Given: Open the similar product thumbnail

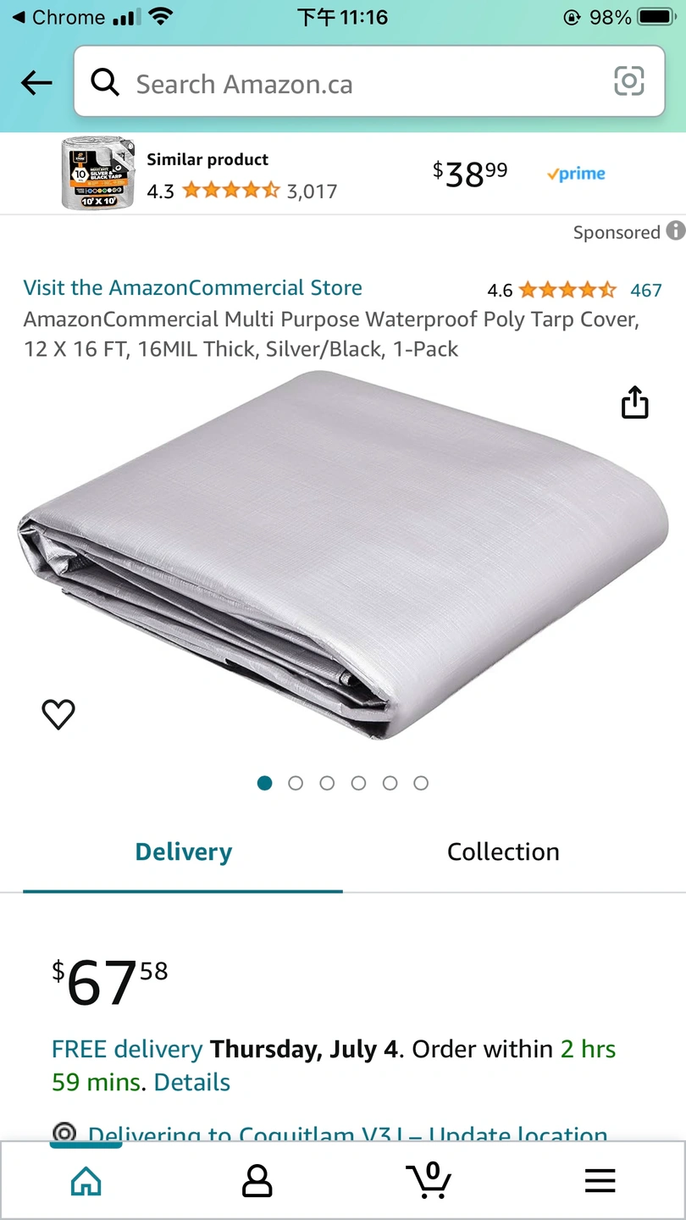Looking at the screenshot, I should coord(98,174).
